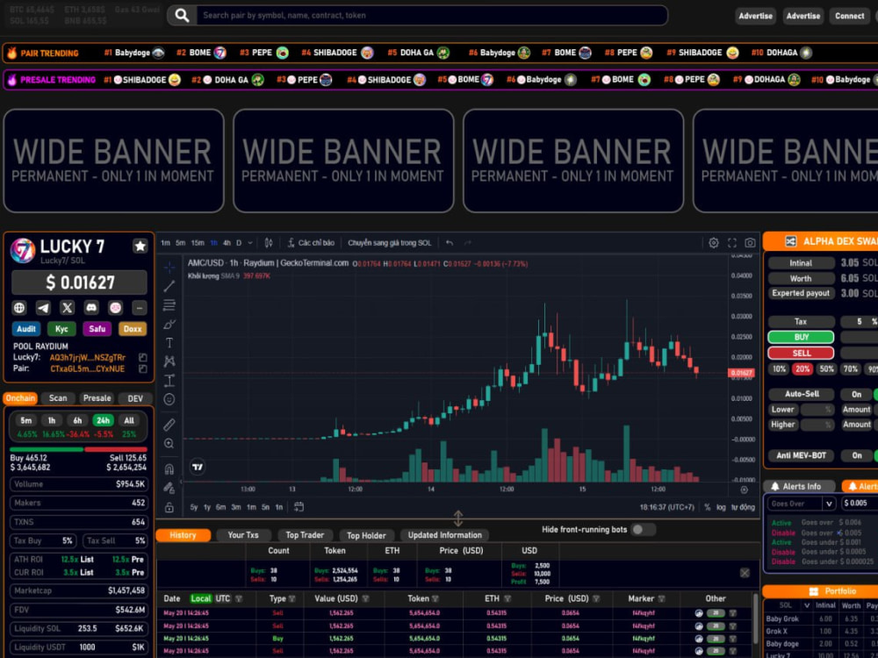Switch to the DEV tab
Image resolution: width=878 pixels, height=658 pixels.
135,398
